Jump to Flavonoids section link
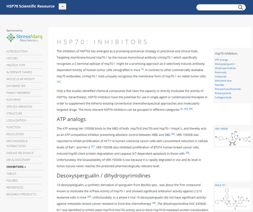 point(221,72)
